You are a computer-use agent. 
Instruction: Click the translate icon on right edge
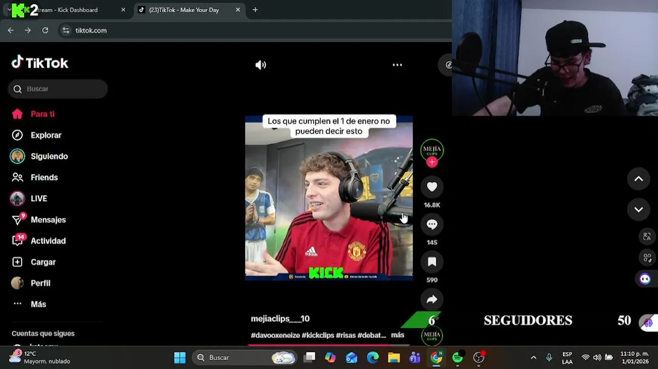pyautogui.click(x=647, y=237)
